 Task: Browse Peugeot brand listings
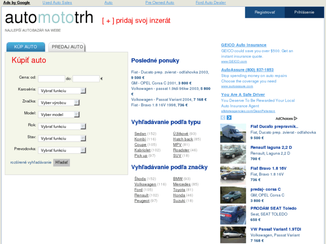[x=142, y=201]
